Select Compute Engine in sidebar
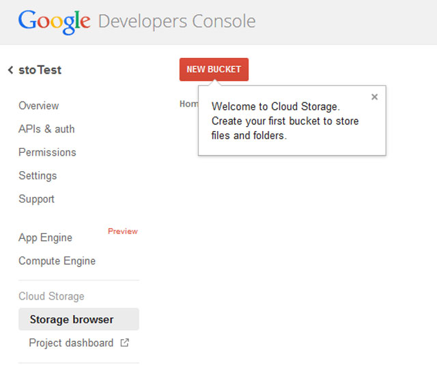Viewport: 437px width, 365px height. tap(57, 261)
